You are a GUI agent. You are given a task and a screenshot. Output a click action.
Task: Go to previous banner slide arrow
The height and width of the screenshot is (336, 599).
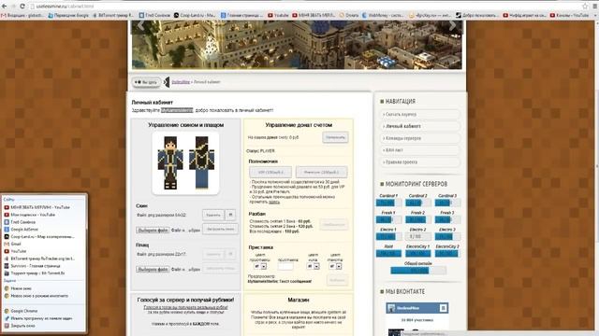tap(140, 26)
